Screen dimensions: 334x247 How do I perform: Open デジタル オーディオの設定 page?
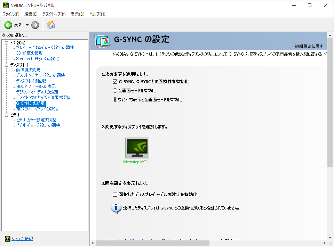coord(37,92)
